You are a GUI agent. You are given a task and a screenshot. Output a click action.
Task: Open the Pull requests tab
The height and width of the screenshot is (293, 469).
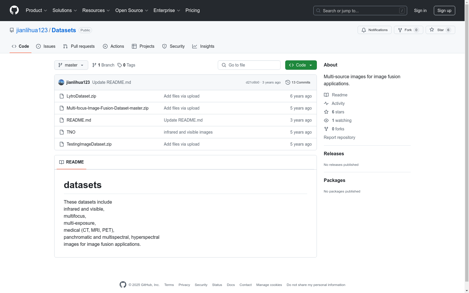tap(79, 46)
